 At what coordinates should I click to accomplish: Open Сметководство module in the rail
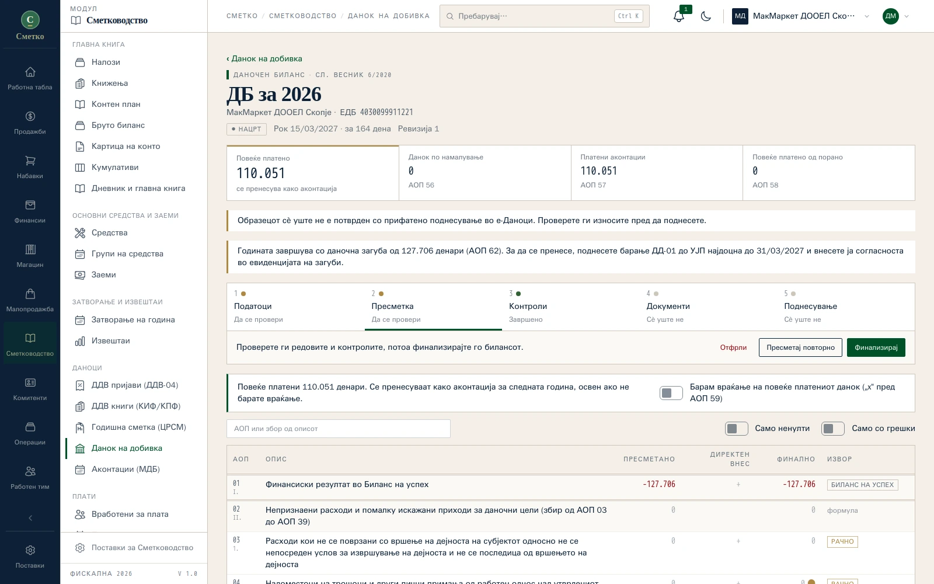[30, 344]
